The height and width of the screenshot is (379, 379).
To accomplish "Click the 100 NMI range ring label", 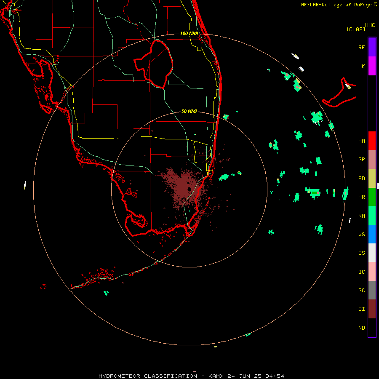I will click(189, 33).
